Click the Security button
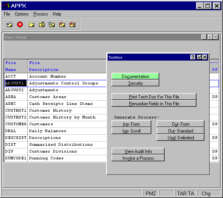The image size is (223, 198). (x=135, y=83)
